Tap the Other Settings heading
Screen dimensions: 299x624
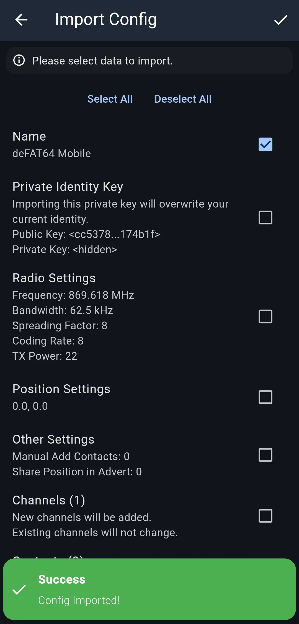tap(53, 439)
